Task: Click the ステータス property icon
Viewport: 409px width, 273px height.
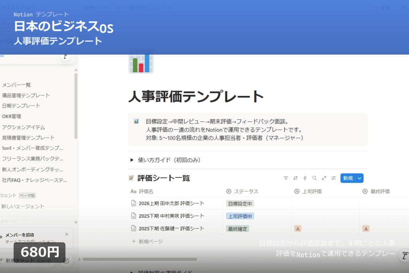Action: point(228,191)
